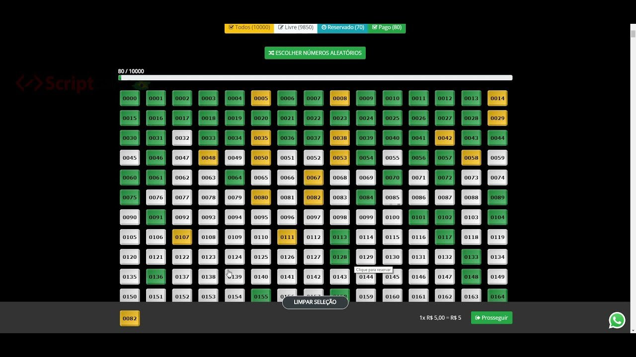The width and height of the screenshot is (636, 357).
Task: Select free number 0059
Action: (497, 158)
